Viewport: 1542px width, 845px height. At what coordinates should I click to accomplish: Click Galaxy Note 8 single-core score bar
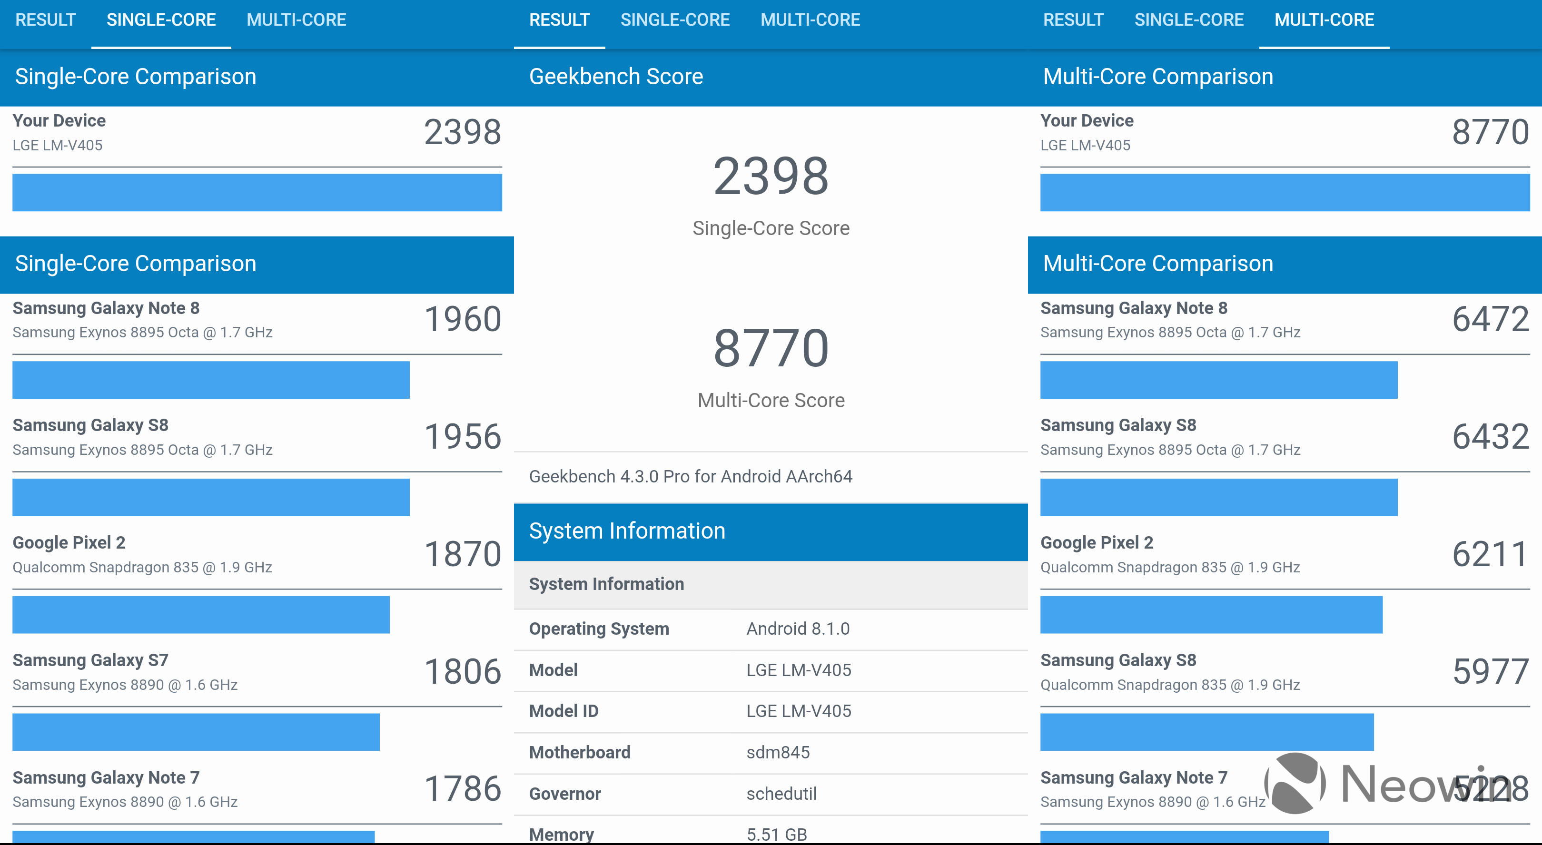click(211, 380)
